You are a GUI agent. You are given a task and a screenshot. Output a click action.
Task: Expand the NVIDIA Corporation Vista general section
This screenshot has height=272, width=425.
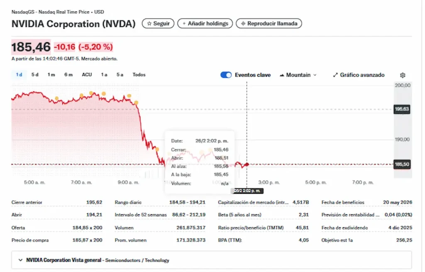(21, 260)
